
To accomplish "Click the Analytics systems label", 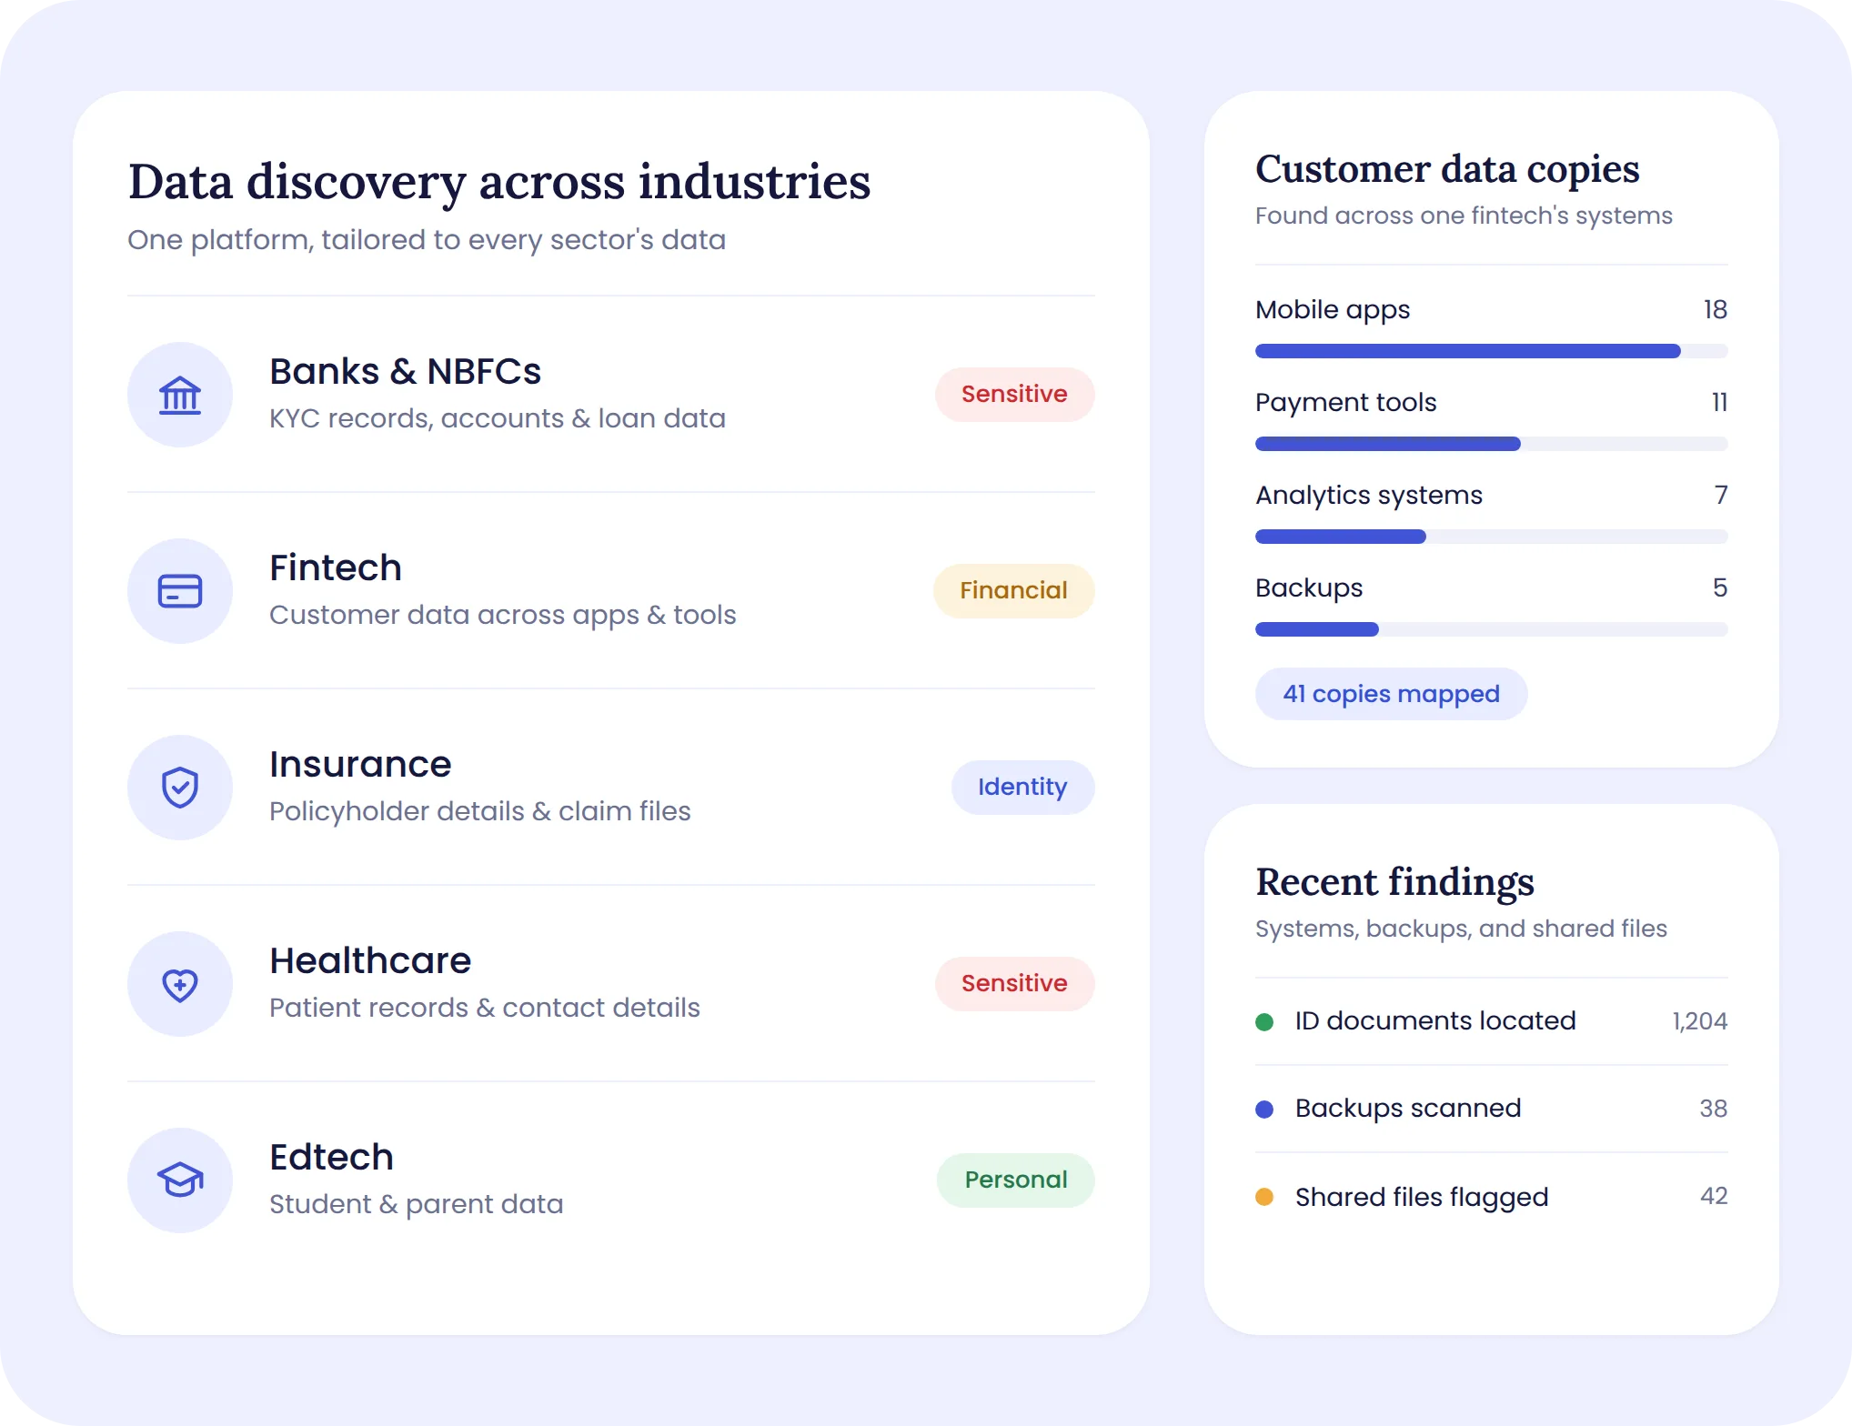I will 1369,496.
